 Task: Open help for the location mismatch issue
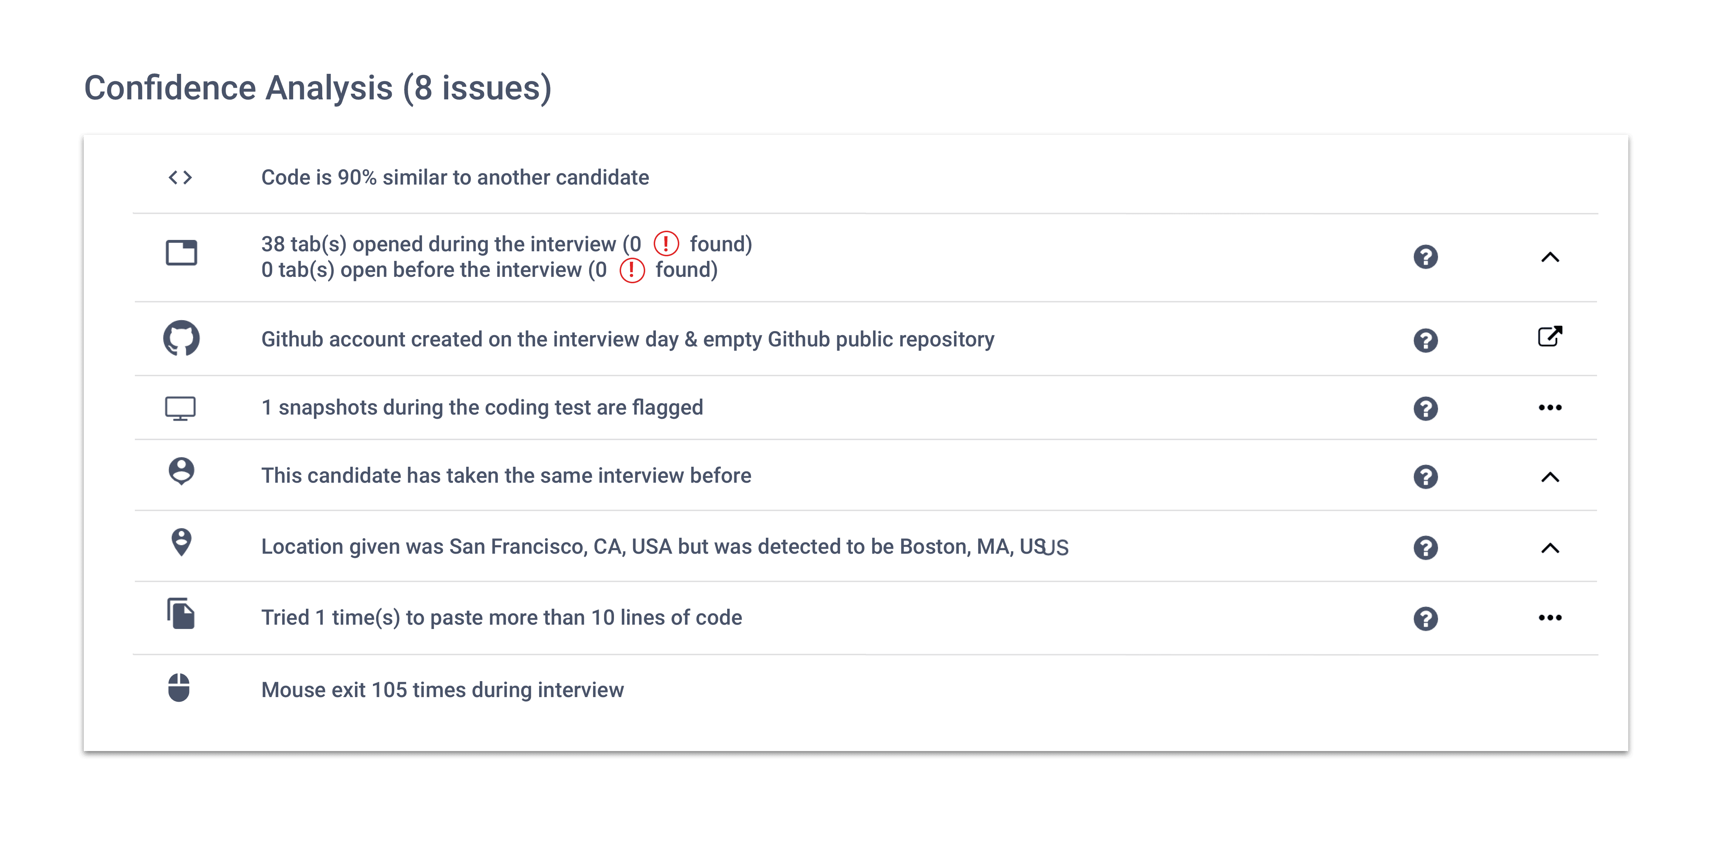1427,548
